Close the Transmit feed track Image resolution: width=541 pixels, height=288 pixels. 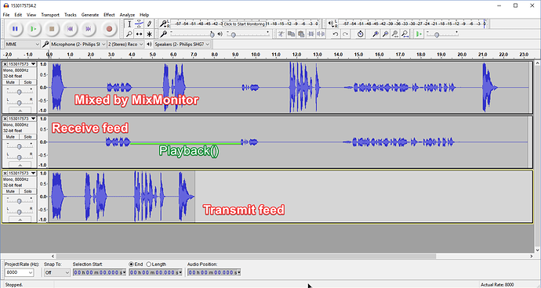point(5,173)
